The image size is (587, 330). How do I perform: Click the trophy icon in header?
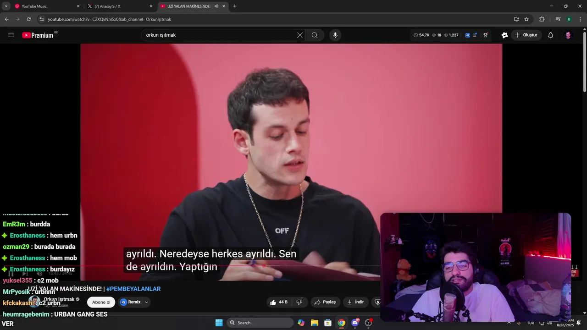pyautogui.click(x=485, y=35)
